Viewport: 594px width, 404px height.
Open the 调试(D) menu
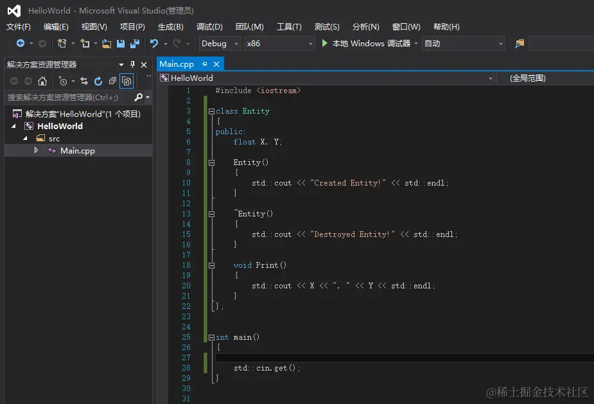(x=209, y=27)
